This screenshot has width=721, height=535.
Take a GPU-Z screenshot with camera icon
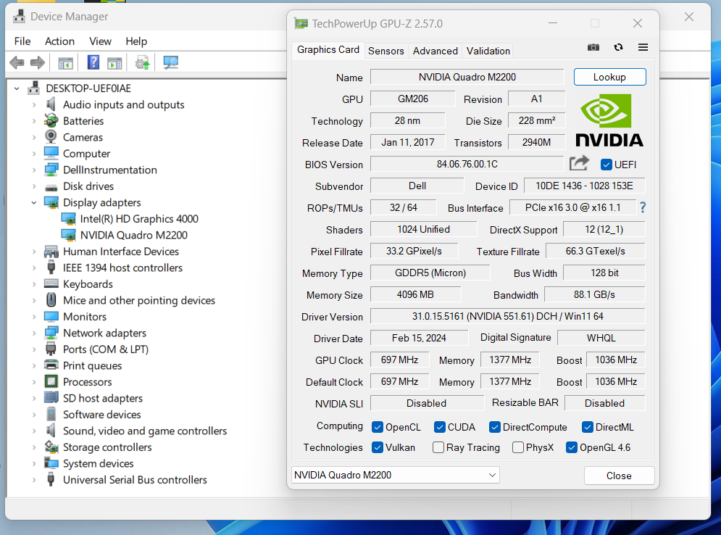tap(593, 47)
